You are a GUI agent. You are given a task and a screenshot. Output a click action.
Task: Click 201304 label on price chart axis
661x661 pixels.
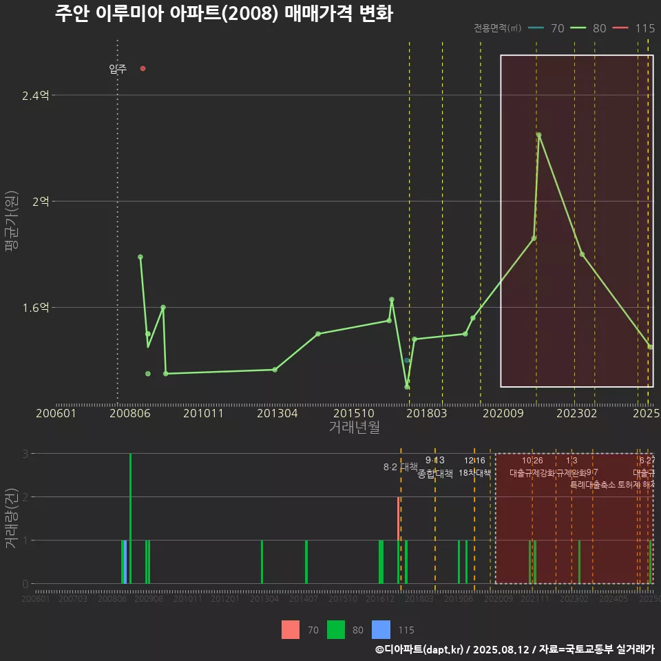[x=277, y=413]
